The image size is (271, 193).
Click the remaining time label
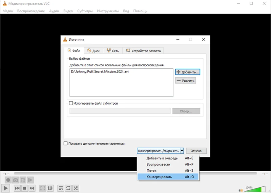265,174
